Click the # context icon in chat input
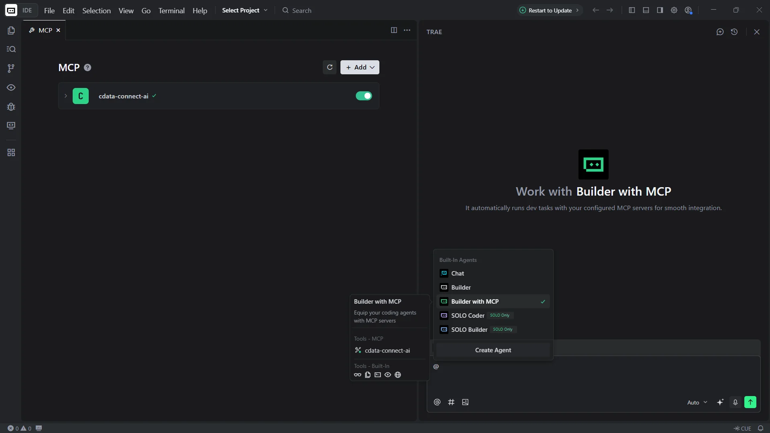This screenshot has width=770, height=433. tap(451, 402)
